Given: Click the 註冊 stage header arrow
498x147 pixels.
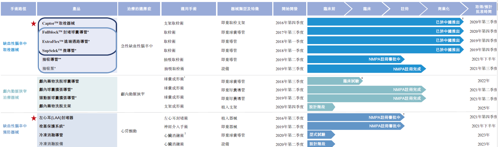Looking at the screenshot, I should point(405,9).
